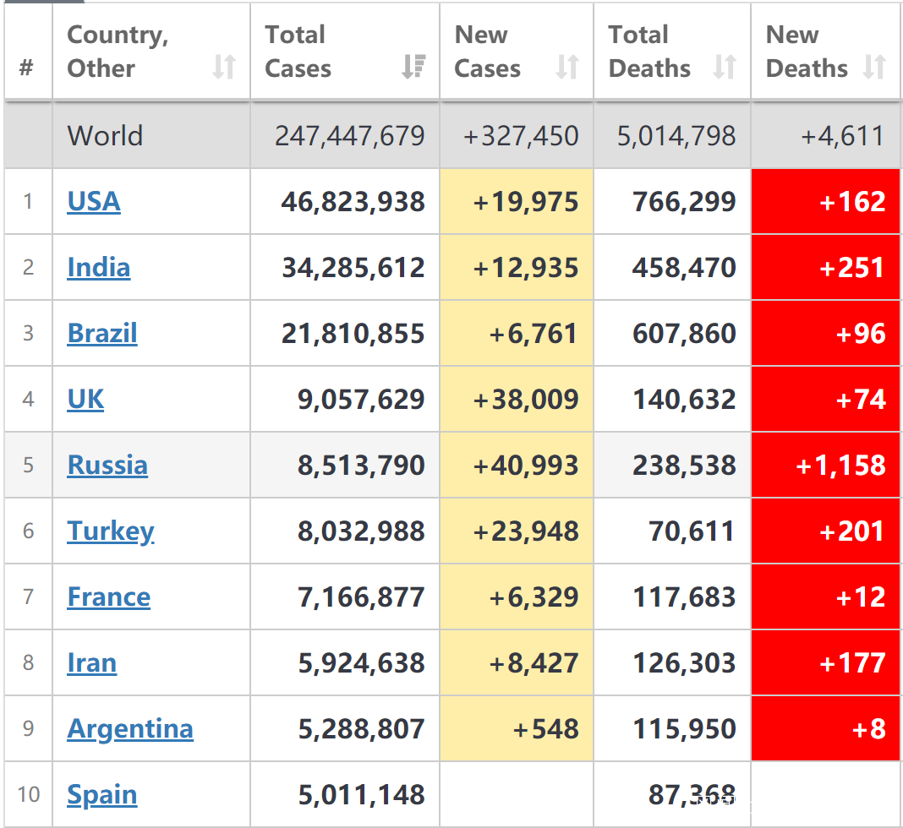Click the New Cases sort arrows
Viewport: 903px width, 828px height.
point(567,67)
